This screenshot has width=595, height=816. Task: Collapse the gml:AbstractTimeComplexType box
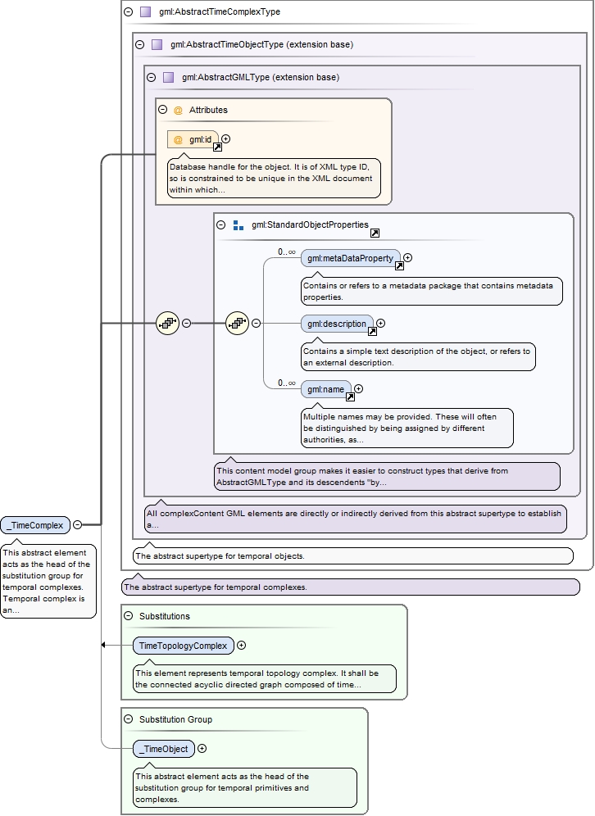click(128, 11)
